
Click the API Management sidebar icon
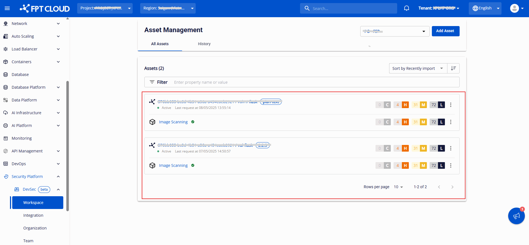click(6, 151)
